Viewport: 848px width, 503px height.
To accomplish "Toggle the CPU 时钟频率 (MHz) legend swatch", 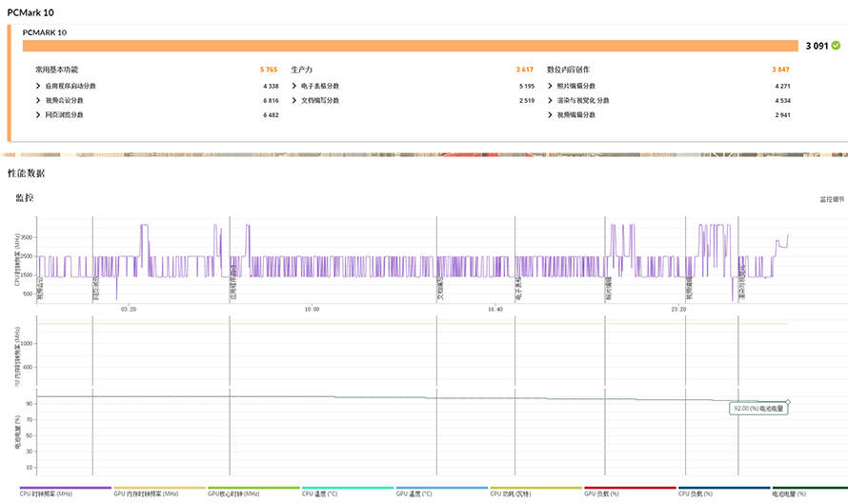I will click(66, 488).
